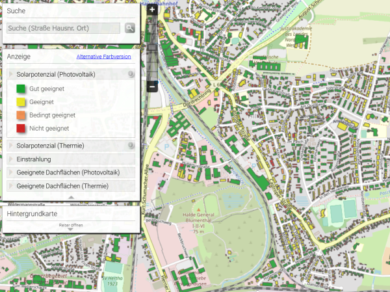
Task: Click the green 'Gut geeignet' swatch
Action: (x=20, y=88)
